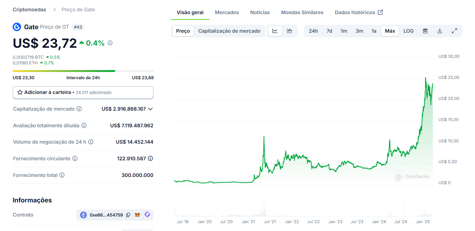Click the US$ 14.452.144 volume value
The width and height of the screenshot is (475, 231).
(134, 142)
